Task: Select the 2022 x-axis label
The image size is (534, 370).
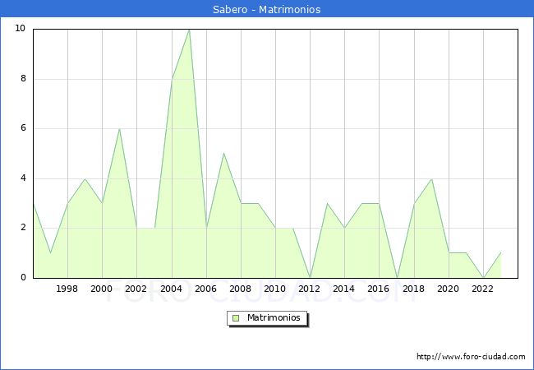Action: [483, 289]
